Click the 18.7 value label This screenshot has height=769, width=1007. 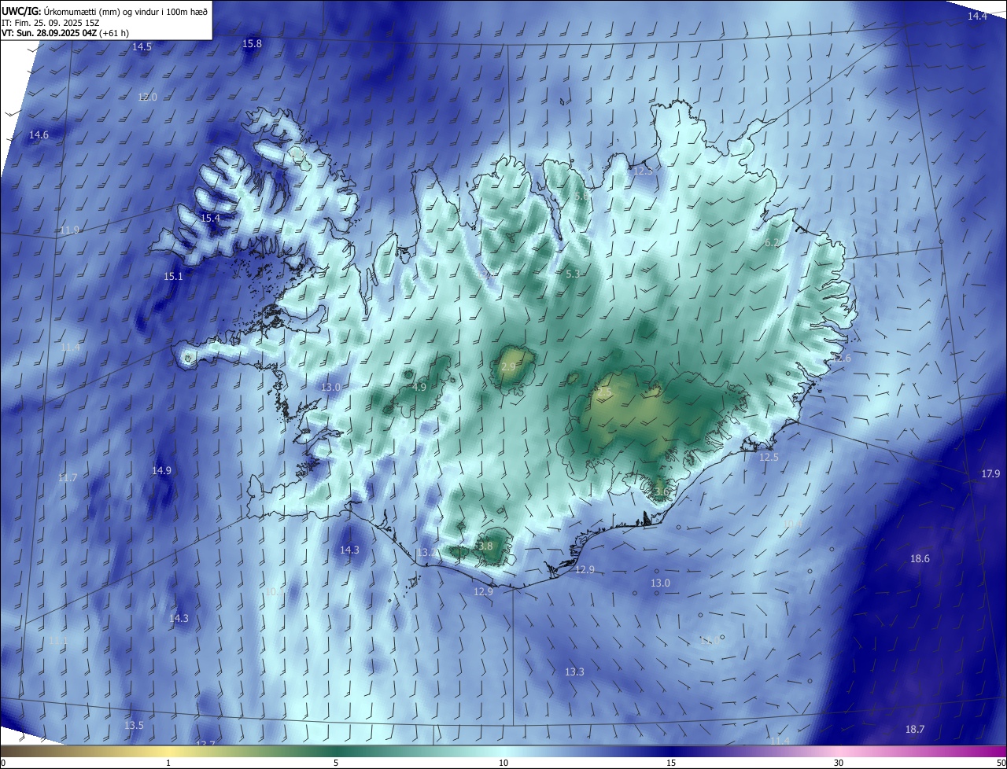click(x=915, y=730)
